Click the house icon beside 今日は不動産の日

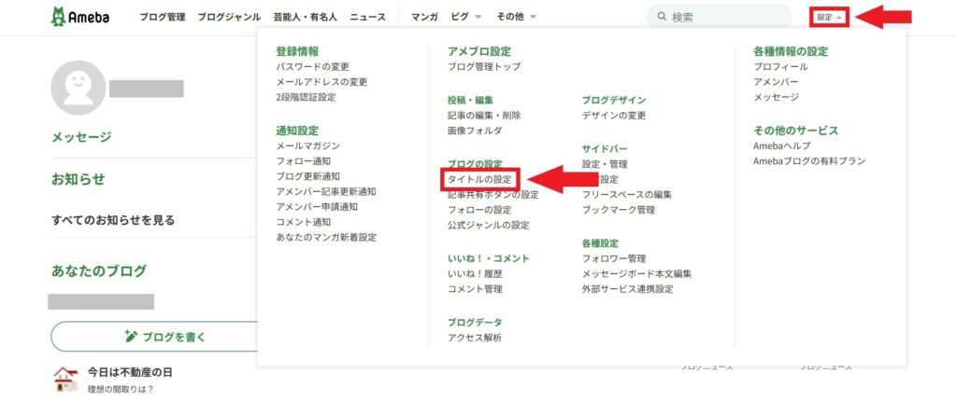(65, 378)
